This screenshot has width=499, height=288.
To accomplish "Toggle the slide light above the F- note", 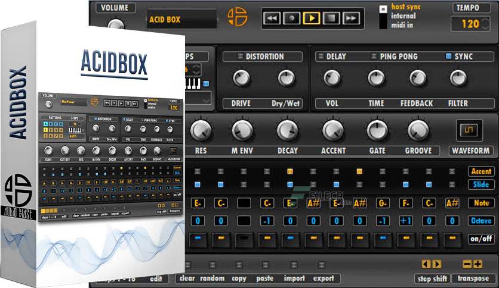I will (406, 184).
